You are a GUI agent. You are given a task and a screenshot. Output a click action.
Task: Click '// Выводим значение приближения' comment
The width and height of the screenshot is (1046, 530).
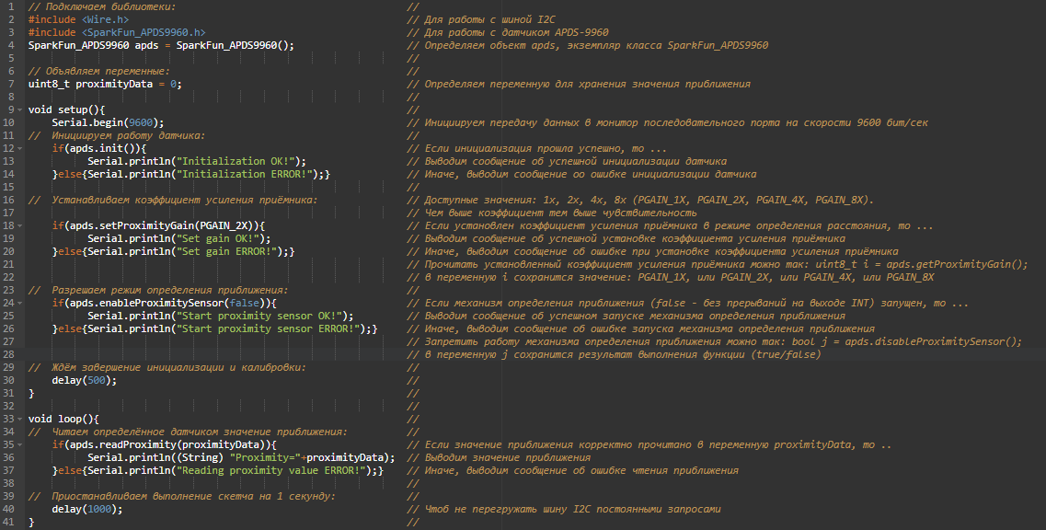(499, 458)
